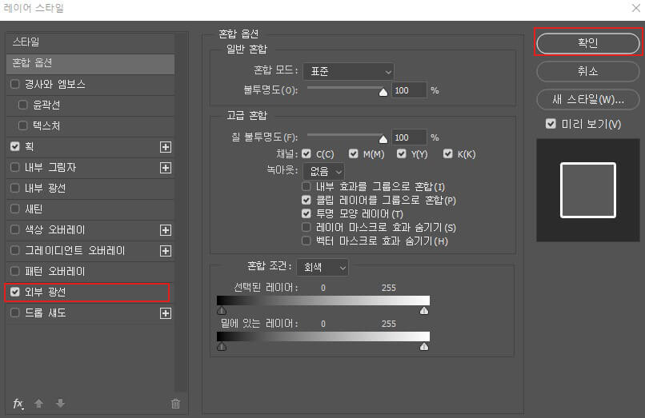Screen dimensions: 645x418
Task: Click the 확인 button
Action: 588,43
